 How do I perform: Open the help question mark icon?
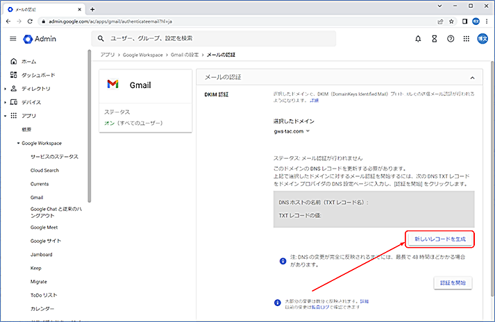click(x=451, y=39)
